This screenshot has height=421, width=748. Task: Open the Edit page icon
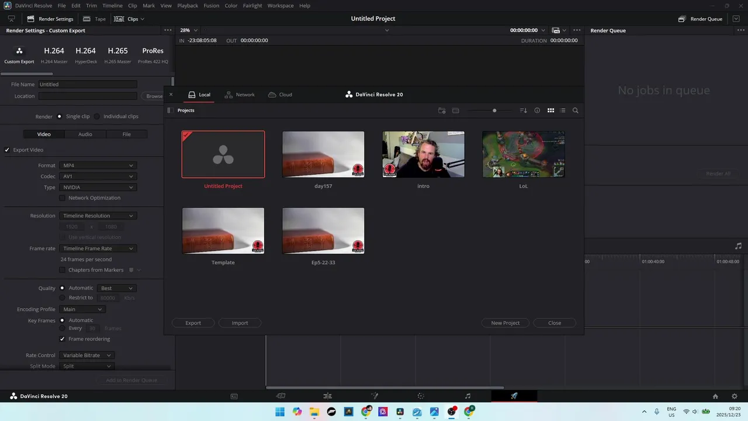pyautogui.click(x=327, y=396)
